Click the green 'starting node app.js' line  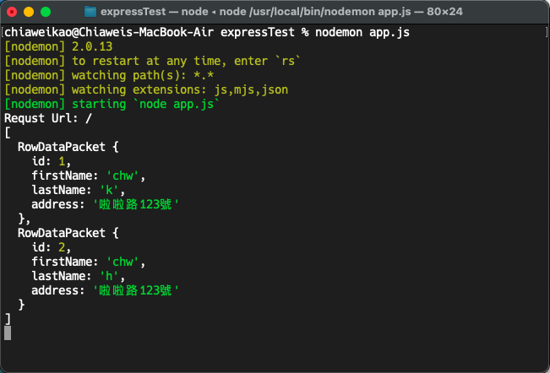pos(112,104)
